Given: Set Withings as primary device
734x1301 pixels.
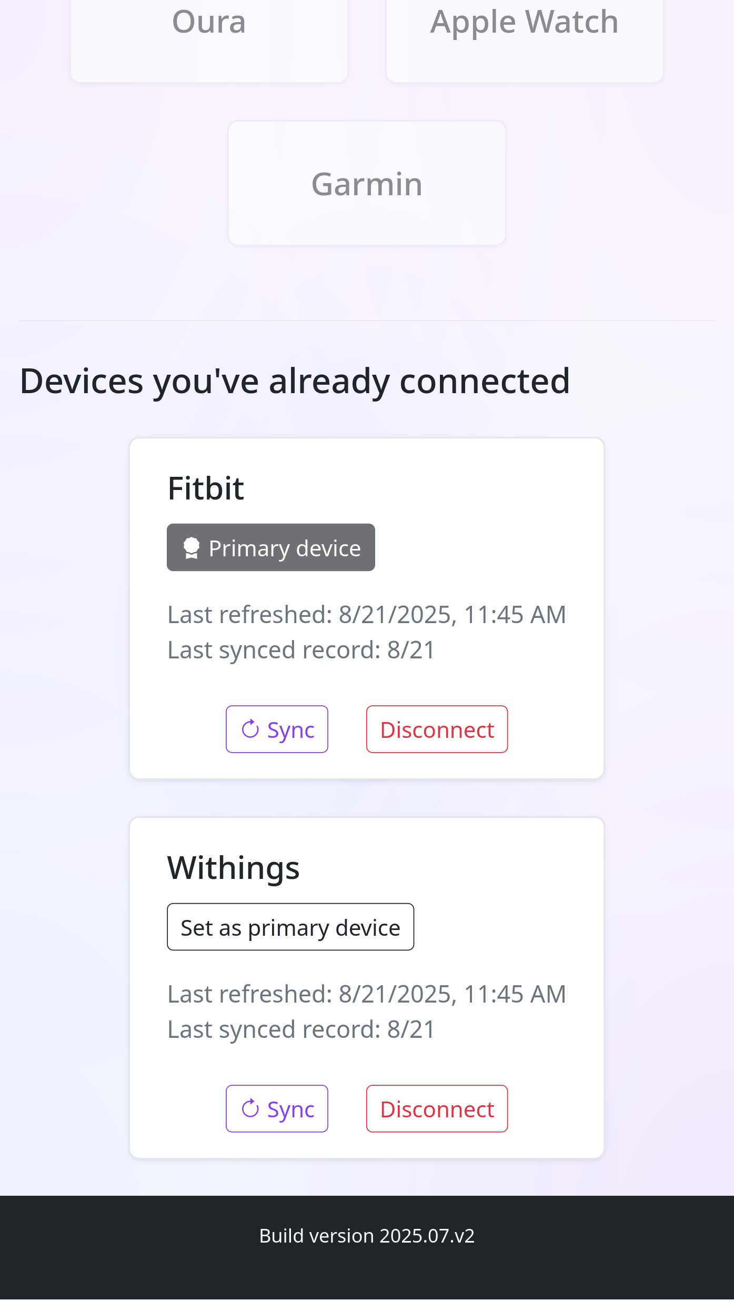Looking at the screenshot, I should pyautogui.click(x=290, y=927).
